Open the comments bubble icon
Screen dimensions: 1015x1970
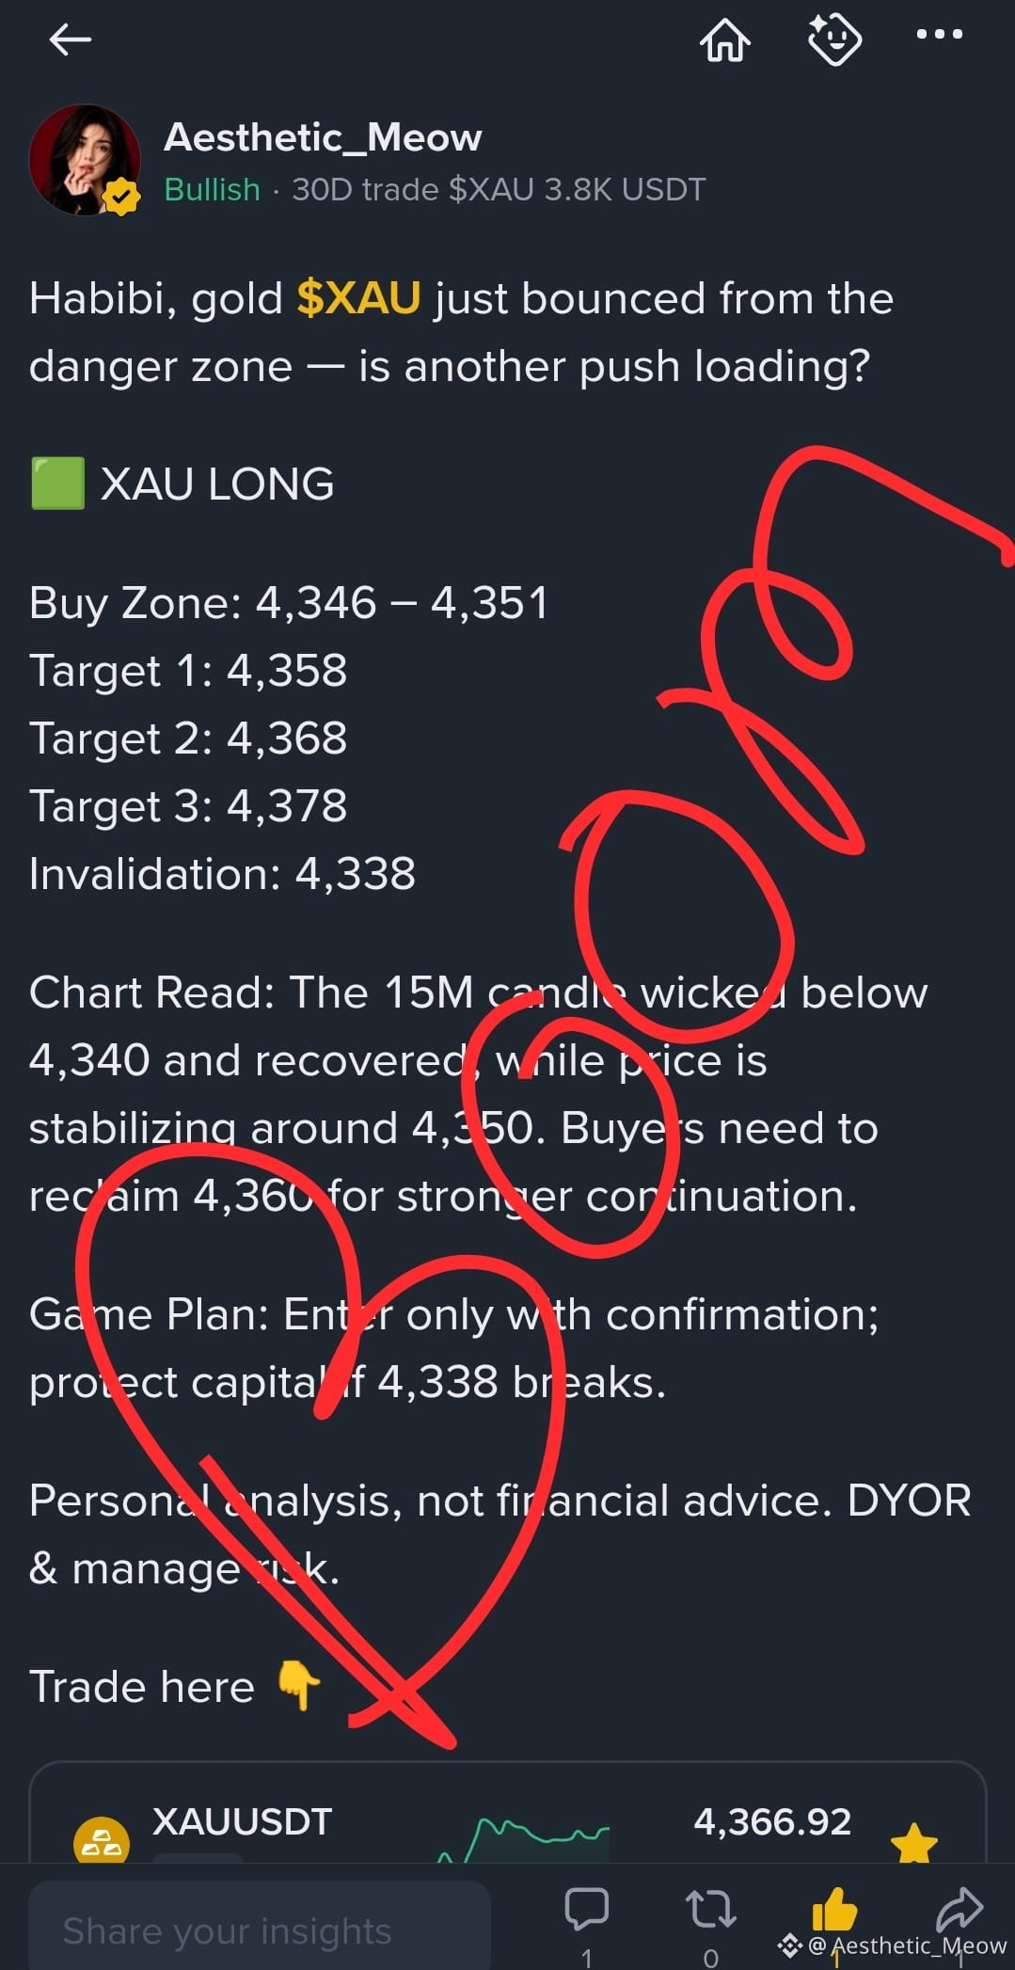[x=586, y=1910]
